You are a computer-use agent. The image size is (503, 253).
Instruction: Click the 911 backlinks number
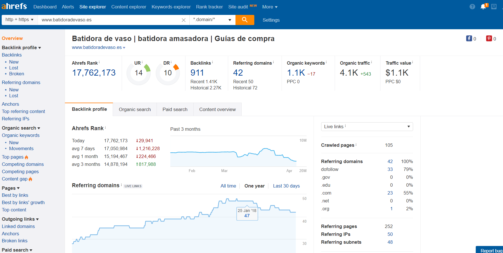coord(197,73)
